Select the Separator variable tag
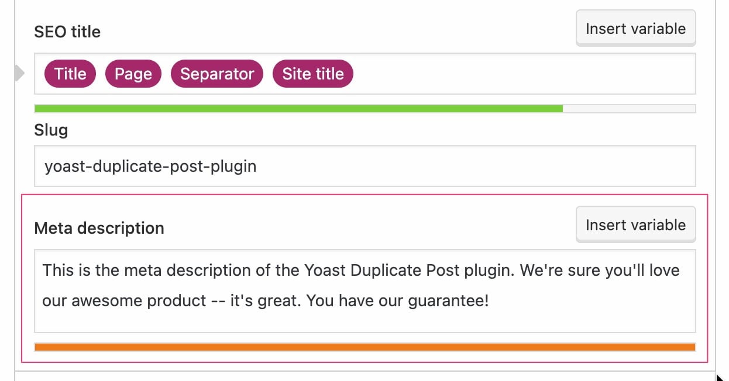This screenshot has width=729, height=381. click(x=217, y=74)
